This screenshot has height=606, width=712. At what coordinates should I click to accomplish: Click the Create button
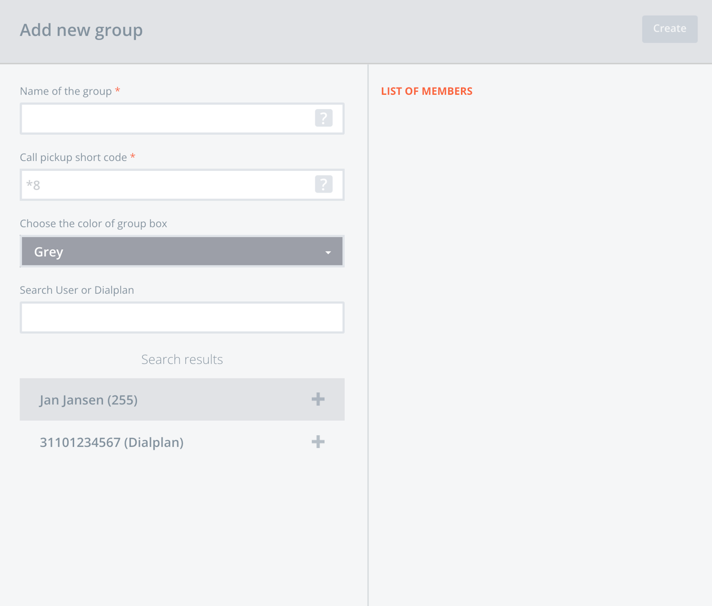(x=669, y=29)
